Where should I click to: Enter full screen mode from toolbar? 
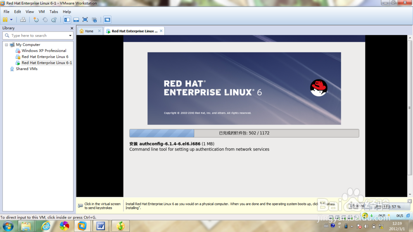[x=85, y=20]
